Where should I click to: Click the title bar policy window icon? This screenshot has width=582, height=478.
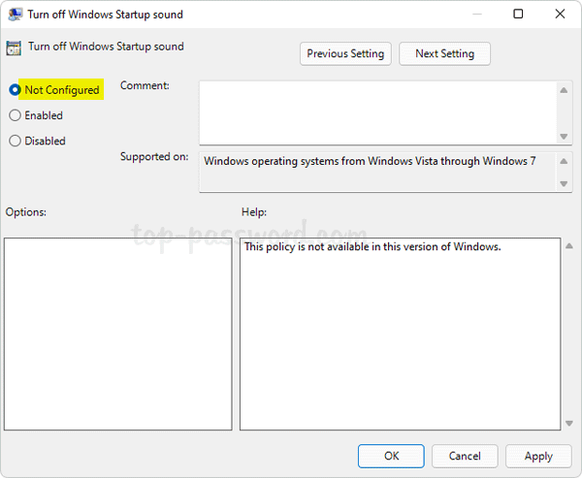click(x=13, y=15)
